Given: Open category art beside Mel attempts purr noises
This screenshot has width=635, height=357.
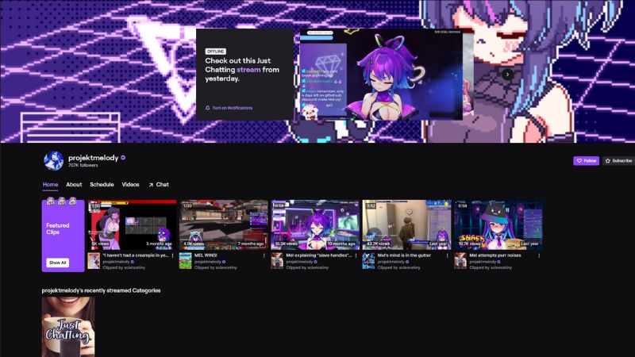Looking at the screenshot, I should tap(460, 261).
